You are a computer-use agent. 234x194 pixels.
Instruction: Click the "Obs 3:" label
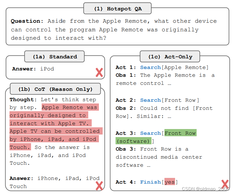pos(126,149)
